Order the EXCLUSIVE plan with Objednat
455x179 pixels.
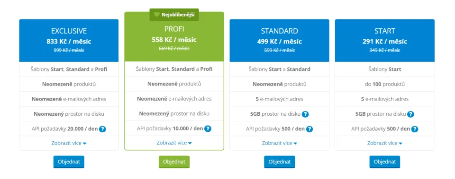click(x=69, y=162)
